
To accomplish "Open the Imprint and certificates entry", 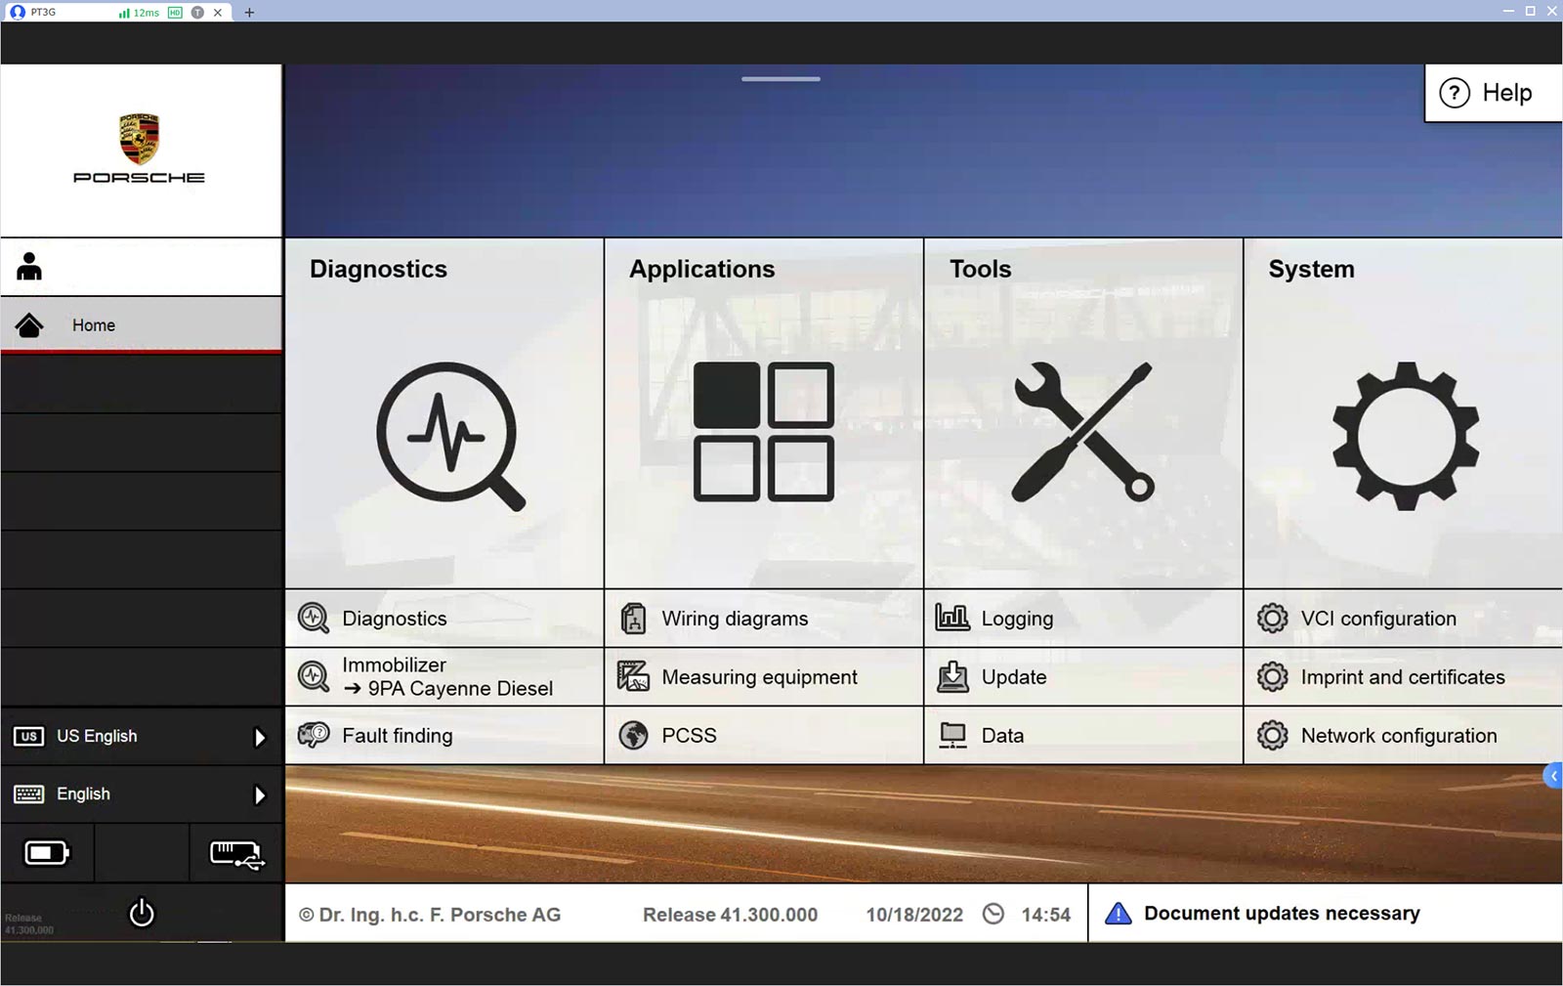I will coord(1404,676).
